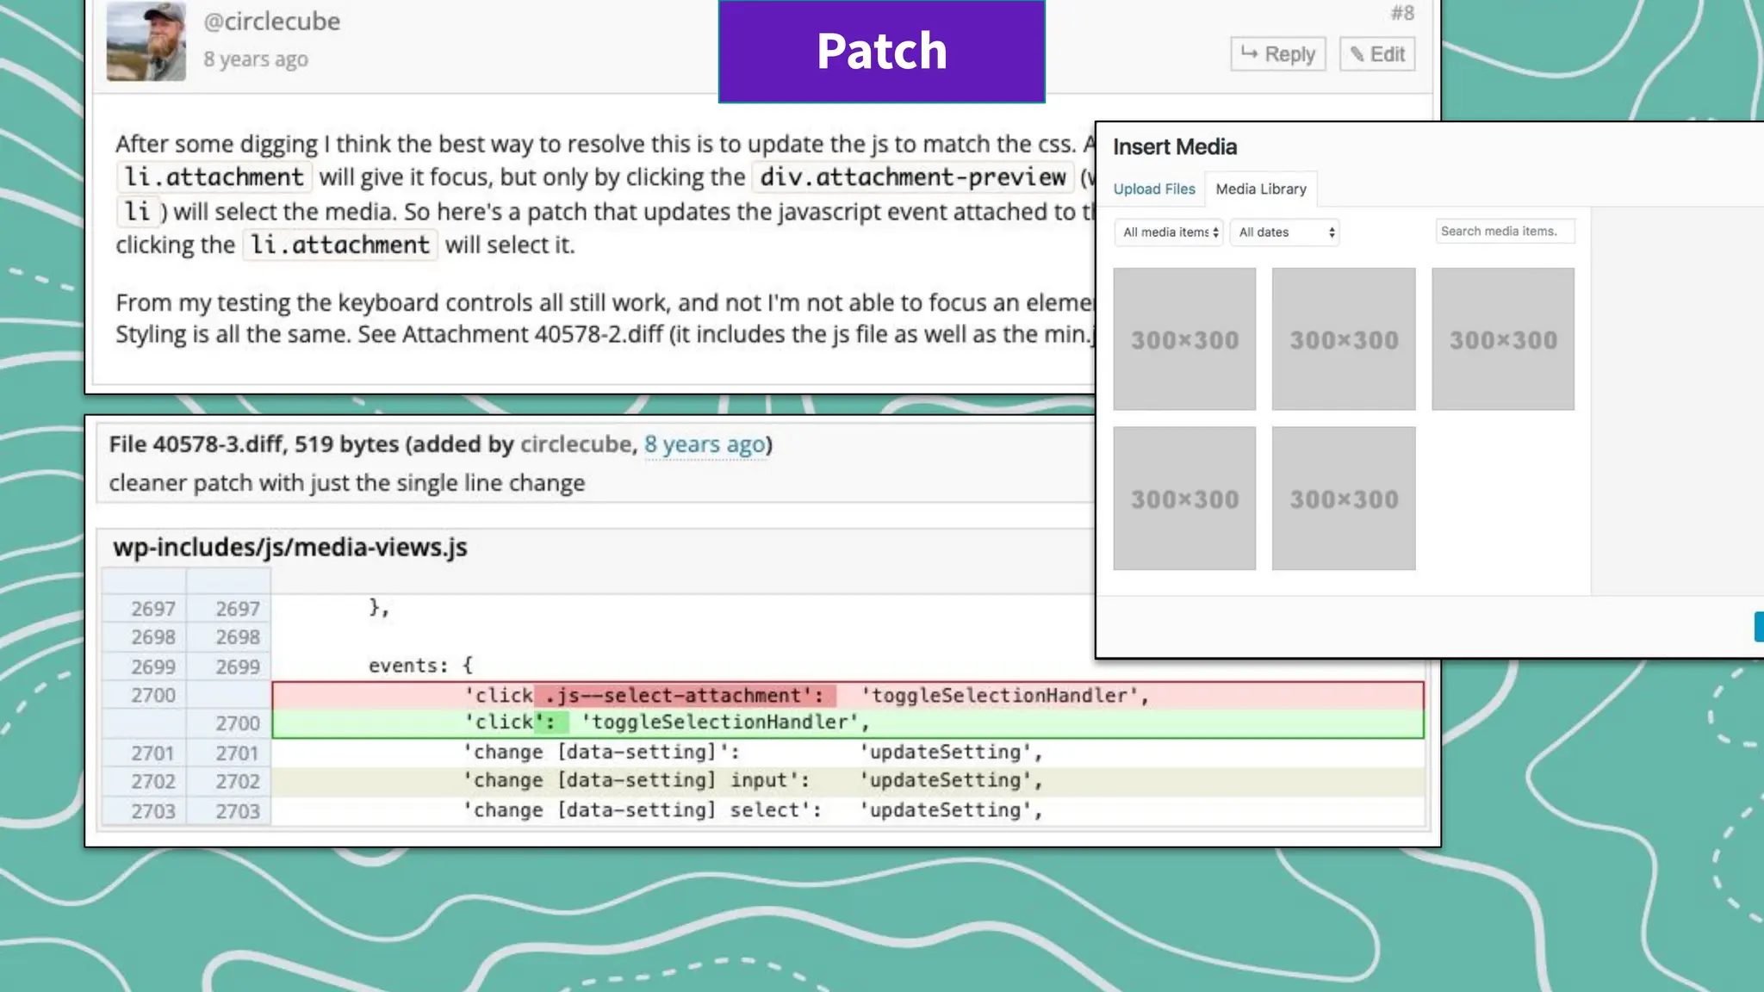The image size is (1764, 992).
Task: Select middle 300×300 thumbnail in top row
Action: pos(1343,339)
